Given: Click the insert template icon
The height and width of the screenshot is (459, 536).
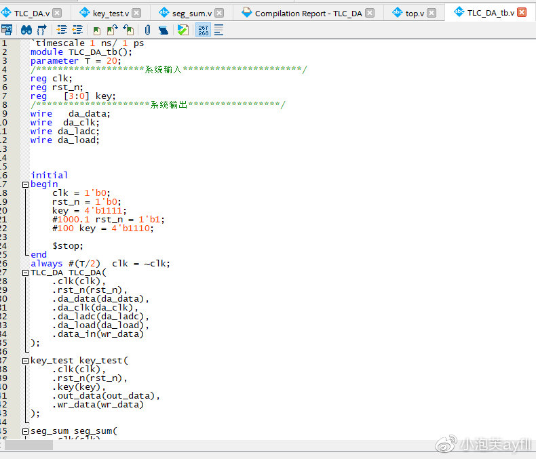Looking at the screenshot, I should [x=164, y=30].
